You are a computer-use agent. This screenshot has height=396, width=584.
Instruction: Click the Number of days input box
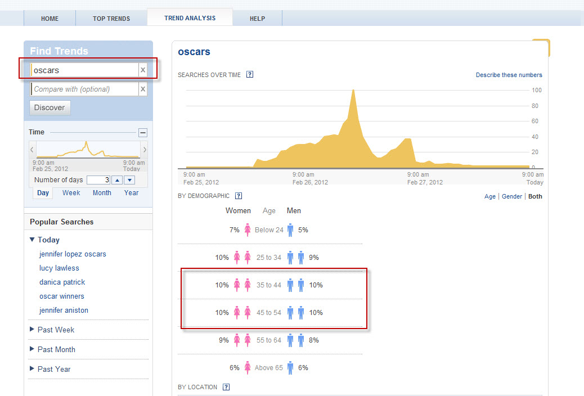point(98,180)
